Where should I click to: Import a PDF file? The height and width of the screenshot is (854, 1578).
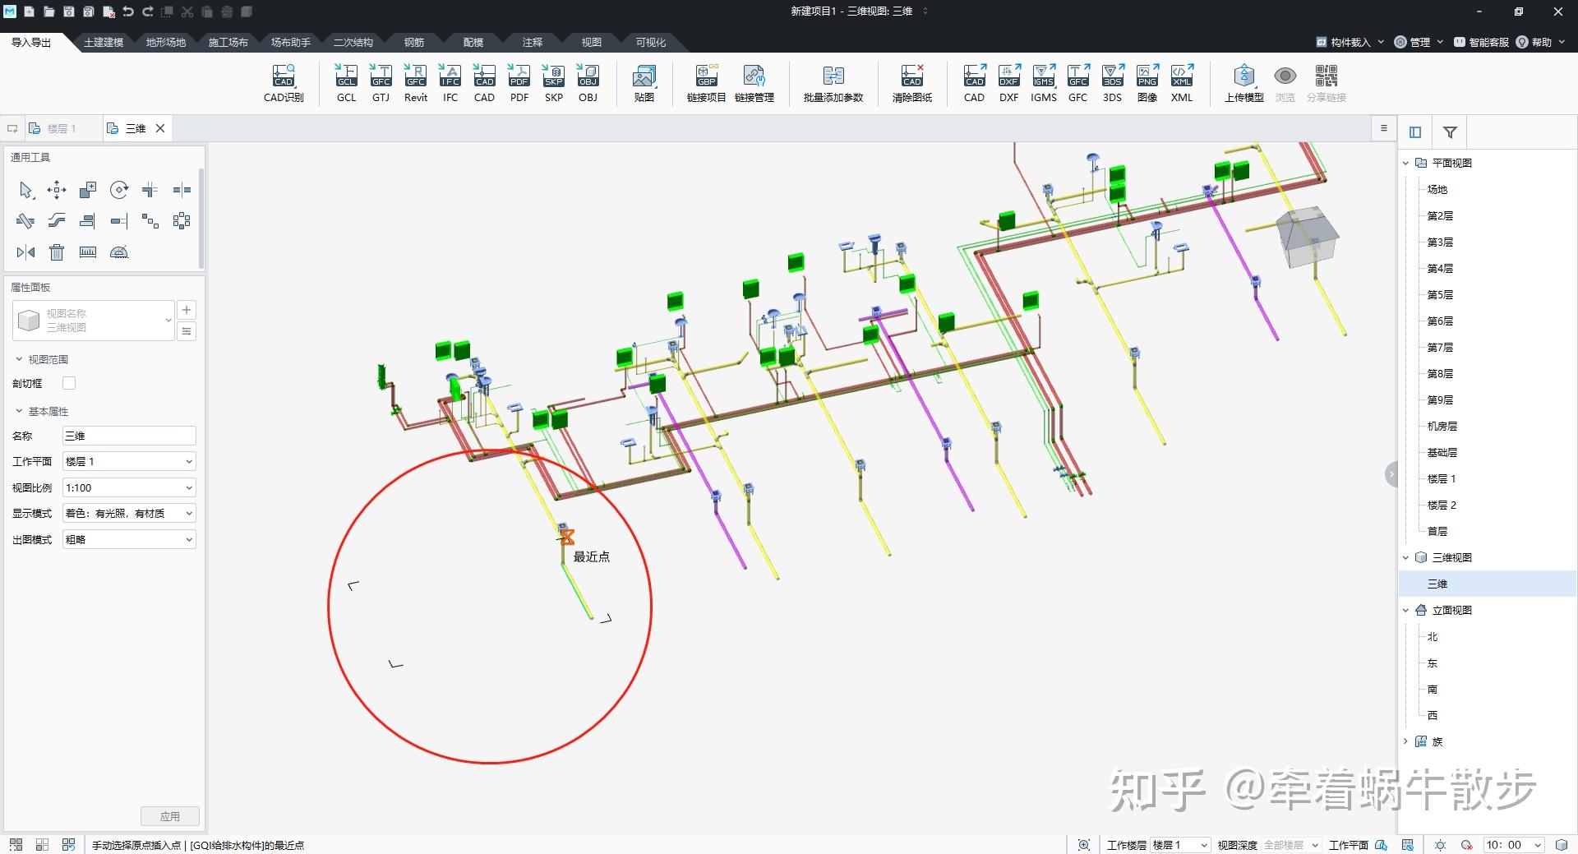tap(519, 84)
